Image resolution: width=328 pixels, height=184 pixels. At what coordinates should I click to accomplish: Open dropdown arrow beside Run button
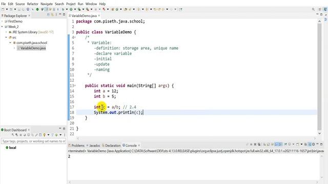click(75, 9)
